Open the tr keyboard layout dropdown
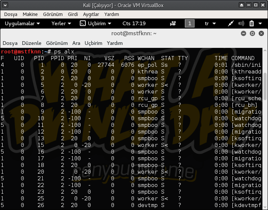Image resolution: width=268 pixels, height=210 pixels. [210, 23]
